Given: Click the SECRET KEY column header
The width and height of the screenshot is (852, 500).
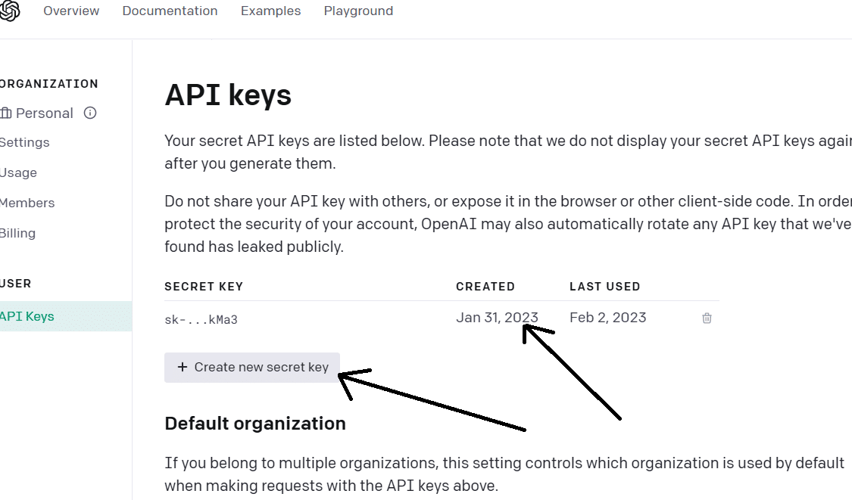Looking at the screenshot, I should tap(204, 287).
